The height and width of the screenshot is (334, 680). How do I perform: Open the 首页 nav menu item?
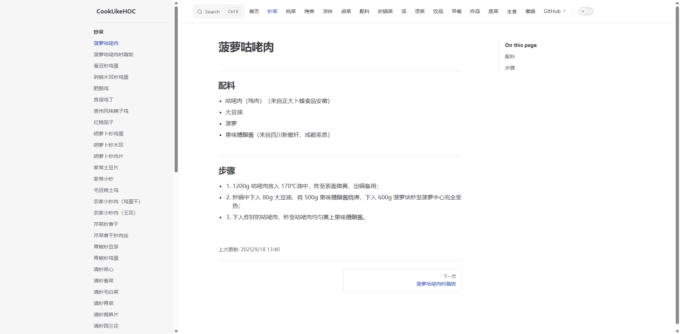(254, 11)
